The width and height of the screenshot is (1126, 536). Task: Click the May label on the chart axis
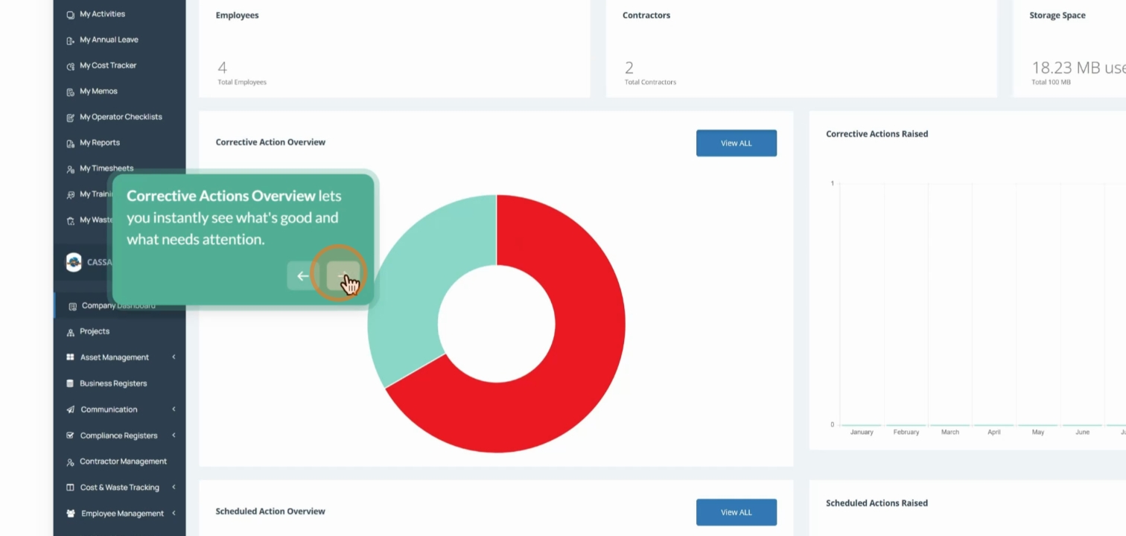[1038, 433]
